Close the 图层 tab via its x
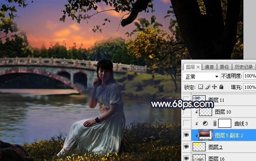Viewport: 256px width, 161px height. coord(198,67)
